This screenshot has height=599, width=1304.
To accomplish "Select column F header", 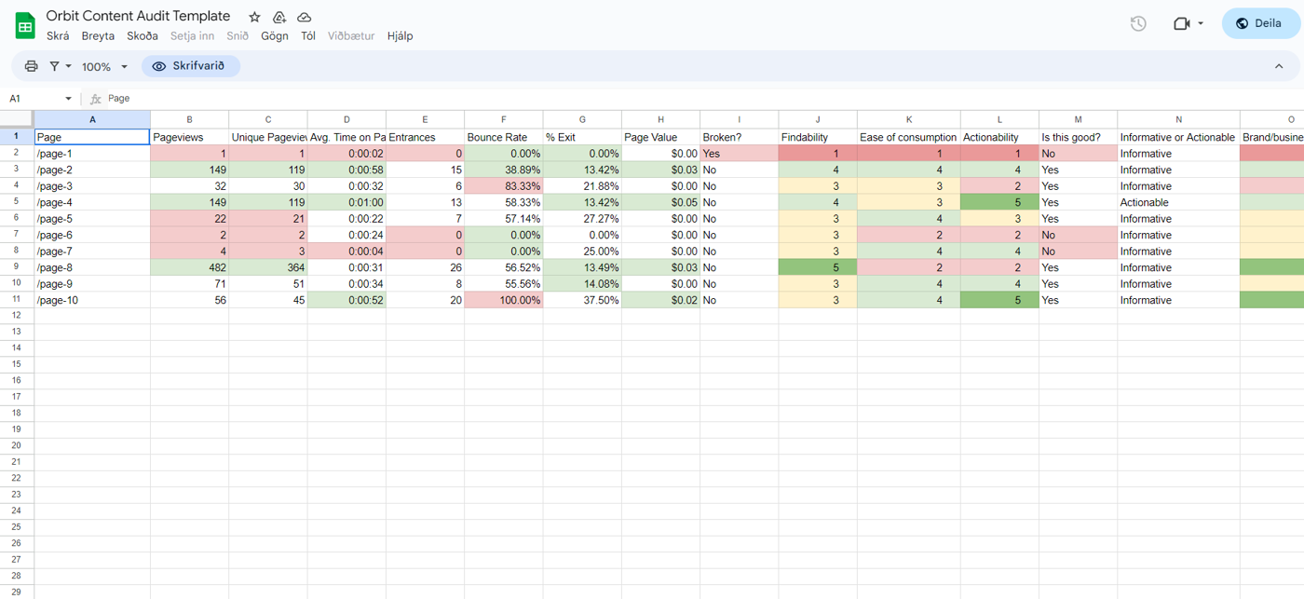I will click(x=503, y=119).
